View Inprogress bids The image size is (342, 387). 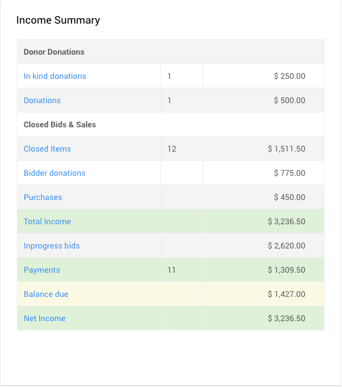pos(52,246)
